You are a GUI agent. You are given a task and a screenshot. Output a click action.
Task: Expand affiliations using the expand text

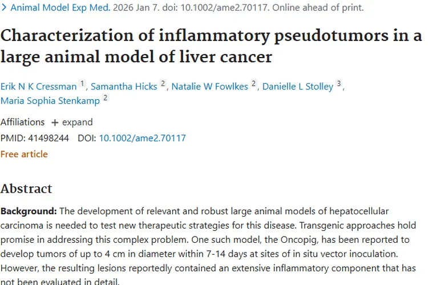point(77,122)
